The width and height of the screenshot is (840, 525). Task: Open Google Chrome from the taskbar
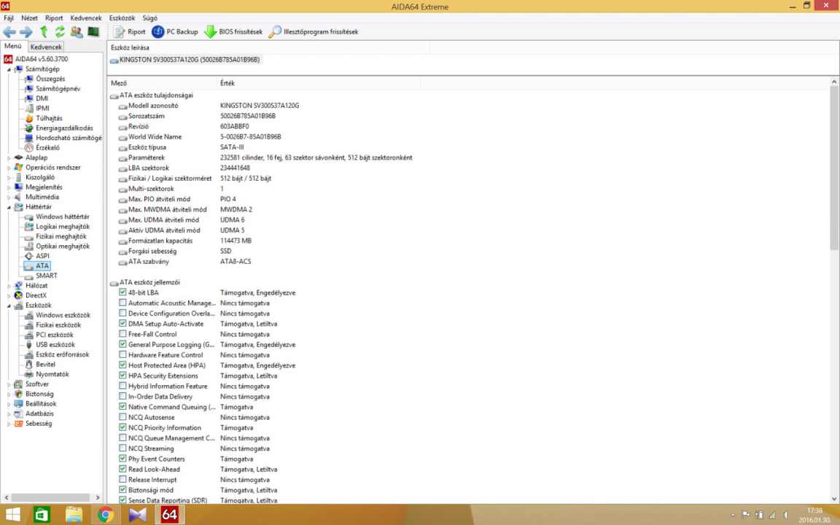(x=106, y=515)
